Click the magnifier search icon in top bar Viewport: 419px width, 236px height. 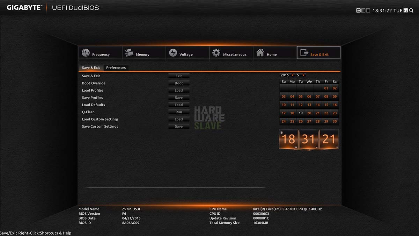(x=411, y=10)
